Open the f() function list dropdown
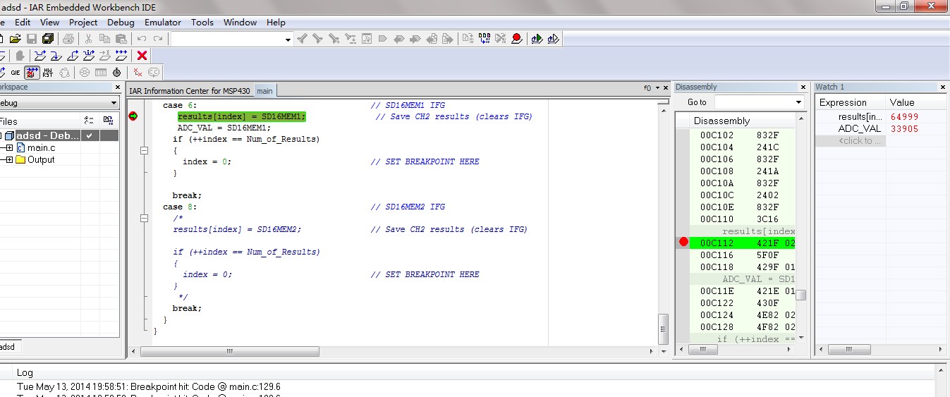Viewport: 950px width, 397px height. point(657,88)
